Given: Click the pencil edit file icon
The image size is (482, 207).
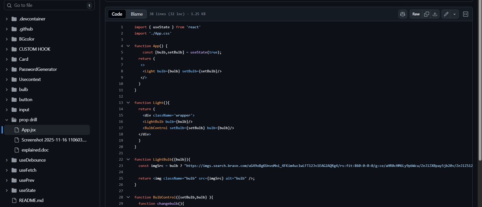Looking at the screenshot, I should click(x=446, y=14).
